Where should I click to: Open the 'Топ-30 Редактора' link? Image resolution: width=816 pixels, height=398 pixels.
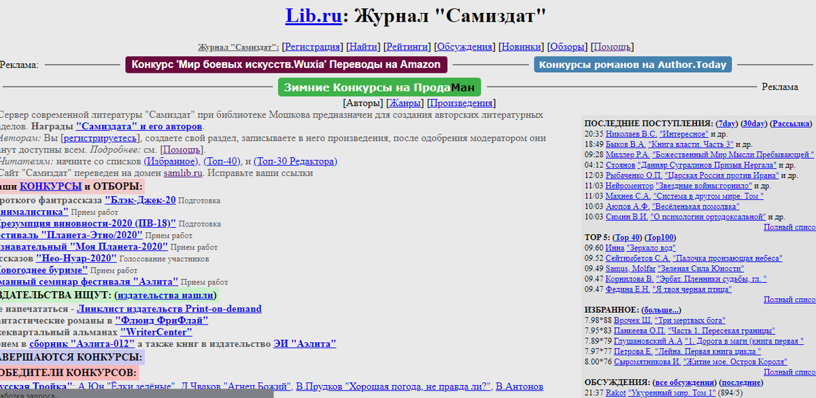(x=296, y=161)
